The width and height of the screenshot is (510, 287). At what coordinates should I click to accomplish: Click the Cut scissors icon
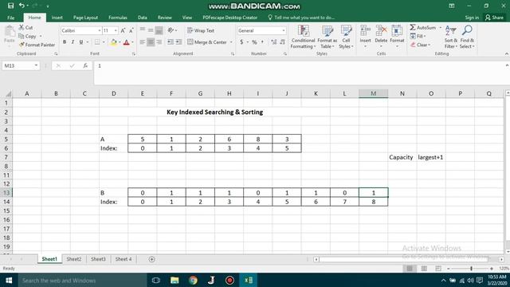(x=22, y=27)
